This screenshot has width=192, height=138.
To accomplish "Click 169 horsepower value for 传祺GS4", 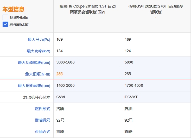I will (x=128, y=39).
